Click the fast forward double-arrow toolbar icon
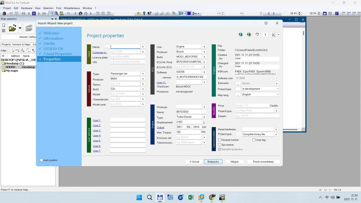The height and width of the screenshot is (203, 361). (x=44, y=14)
